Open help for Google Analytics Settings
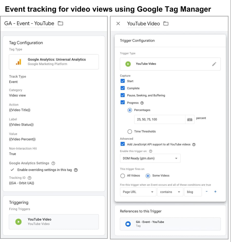Image resolution: width=231 pixels, height=242 pixels. point(53,163)
